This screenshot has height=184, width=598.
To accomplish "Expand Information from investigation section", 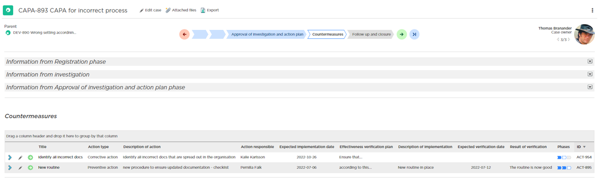I will tap(590, 74).
